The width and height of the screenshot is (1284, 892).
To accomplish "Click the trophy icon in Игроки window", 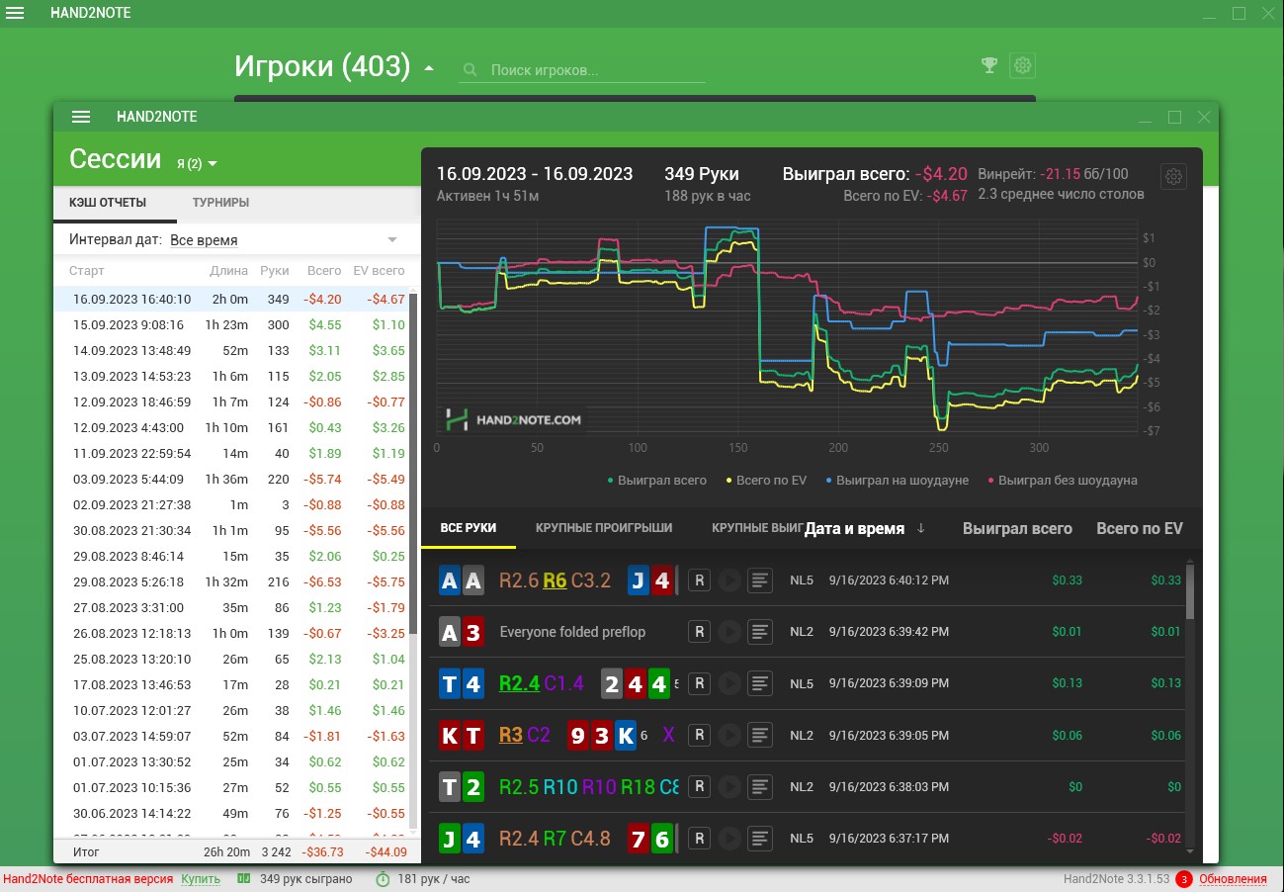I will tap(988, 65).
